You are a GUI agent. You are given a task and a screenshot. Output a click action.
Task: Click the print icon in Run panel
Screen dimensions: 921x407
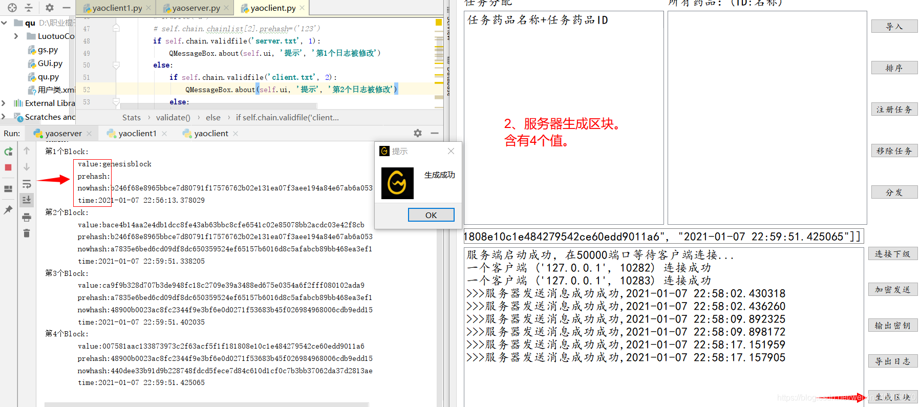(x=27, y=217)
